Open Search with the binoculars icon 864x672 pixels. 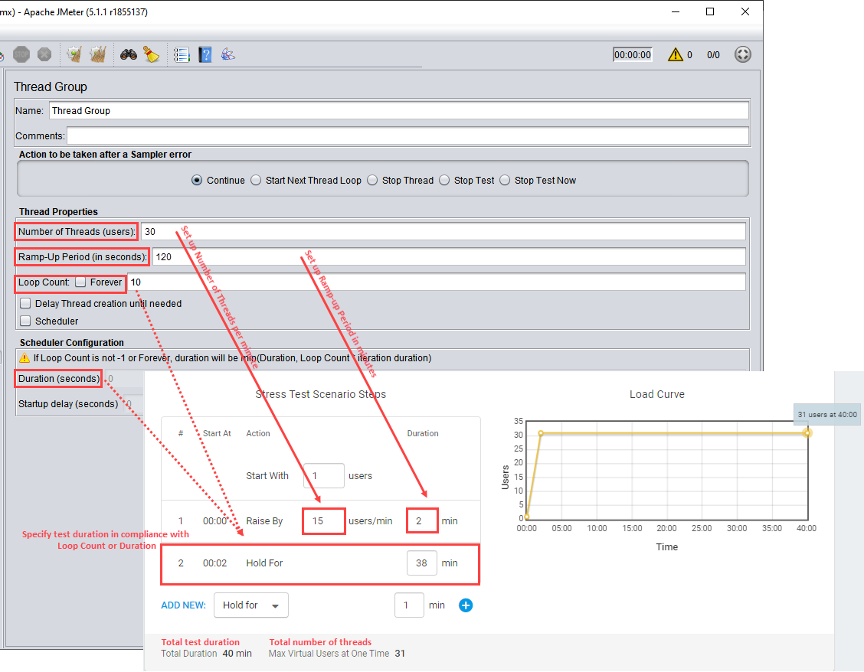[x=129, y=54]
